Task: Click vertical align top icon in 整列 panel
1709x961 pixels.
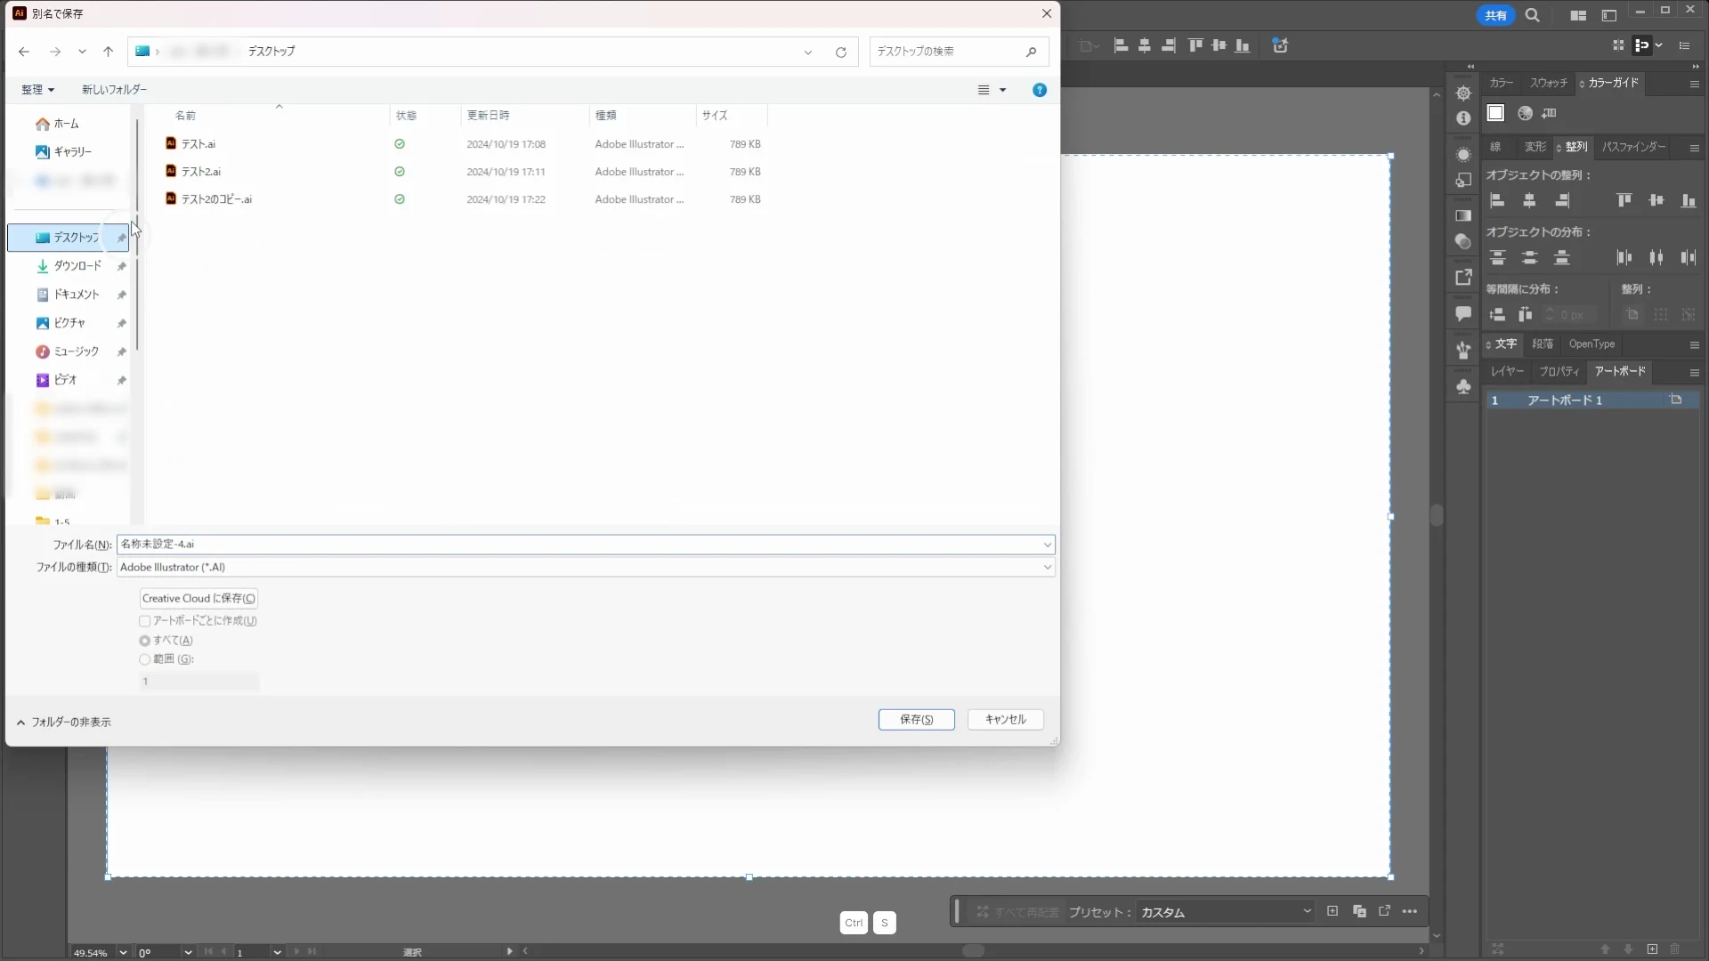Action: tap(1624, 201)
